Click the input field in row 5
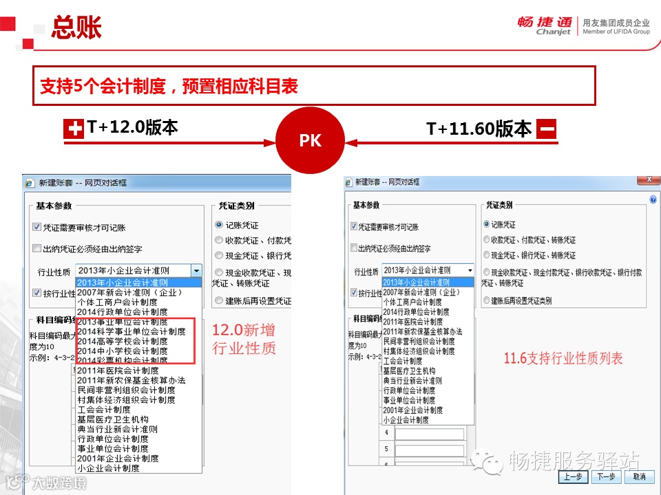The image size is (661, 495). (430, 450)
